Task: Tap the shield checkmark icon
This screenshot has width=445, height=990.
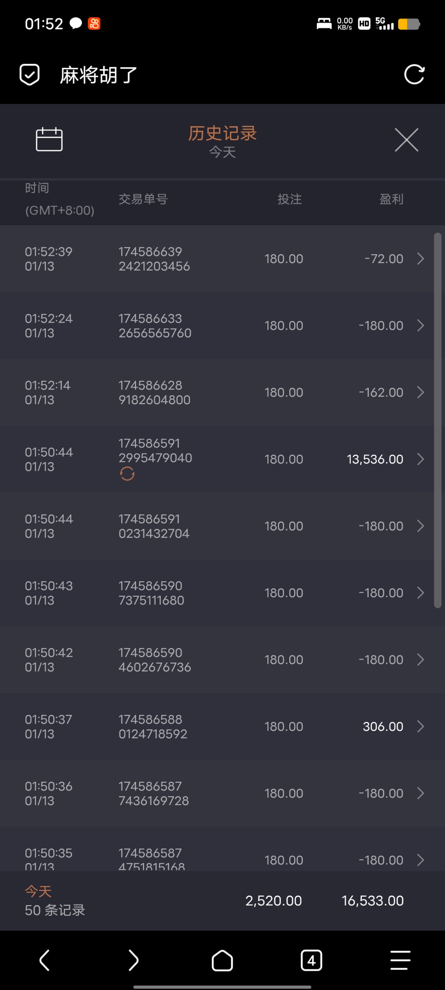Action: [30, 75]
